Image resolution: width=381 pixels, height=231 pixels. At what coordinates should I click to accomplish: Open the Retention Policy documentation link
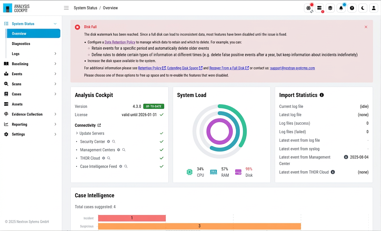click(152, 68)
